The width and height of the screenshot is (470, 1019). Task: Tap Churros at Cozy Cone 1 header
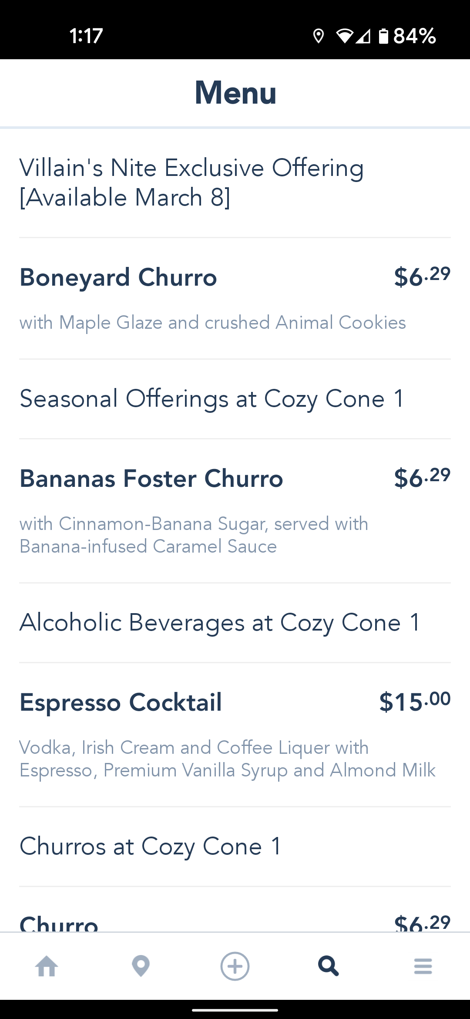[x=151, y=846]
